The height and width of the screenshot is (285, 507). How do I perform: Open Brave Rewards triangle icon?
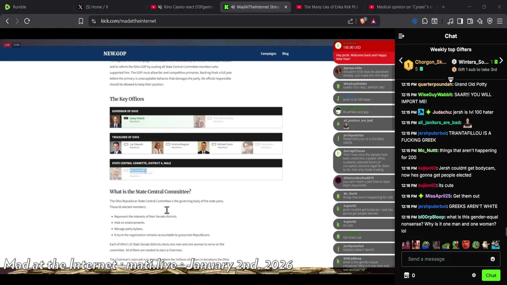tap(374, 21)
